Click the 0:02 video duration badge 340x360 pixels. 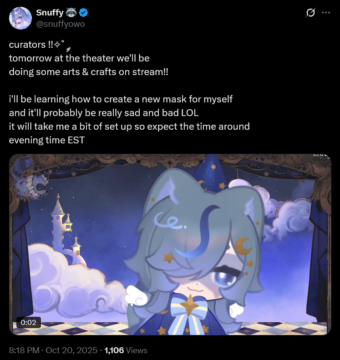tap(29, 323)
